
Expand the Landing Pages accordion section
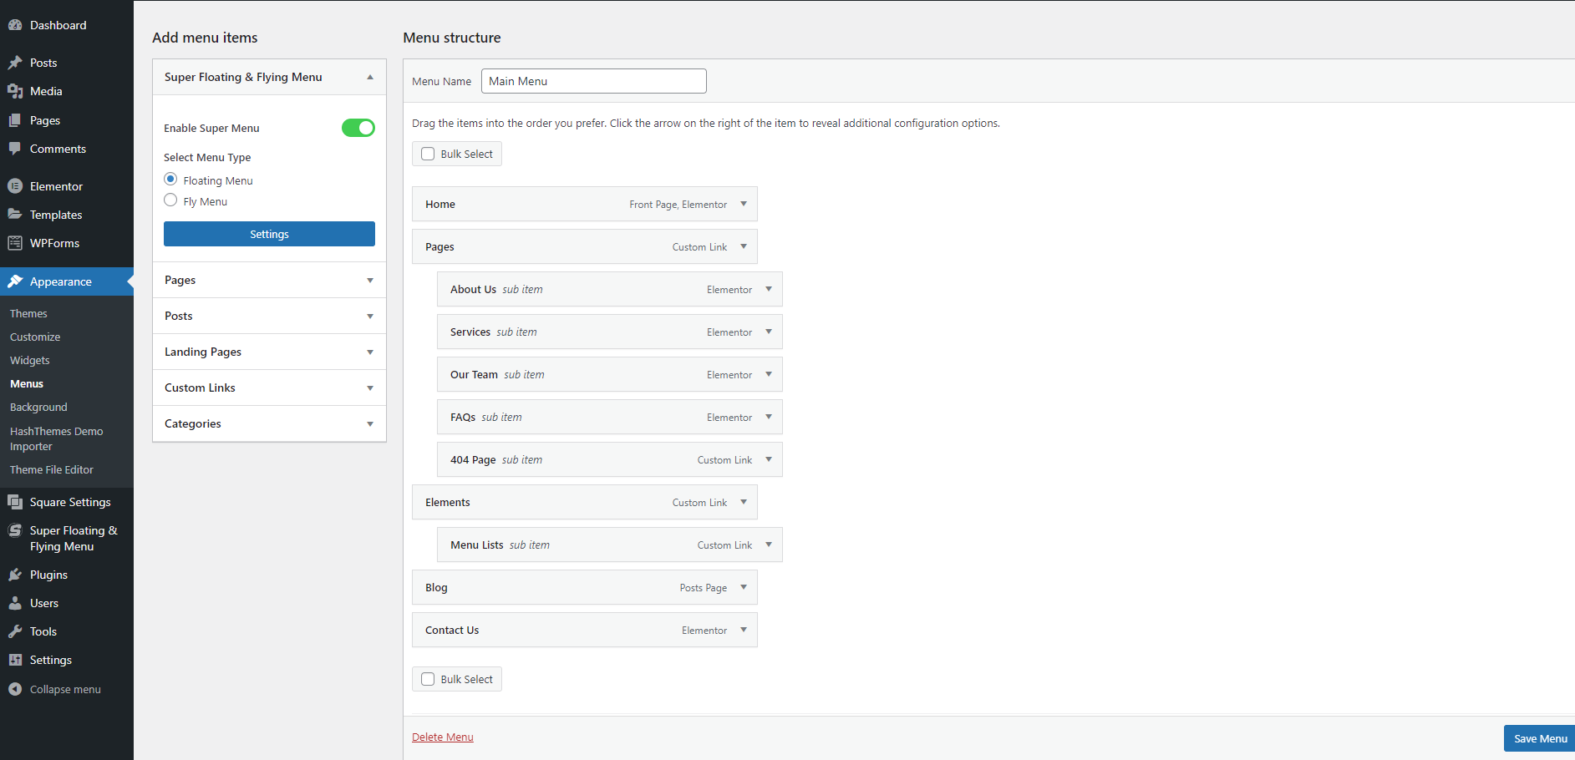pos(370,352)
